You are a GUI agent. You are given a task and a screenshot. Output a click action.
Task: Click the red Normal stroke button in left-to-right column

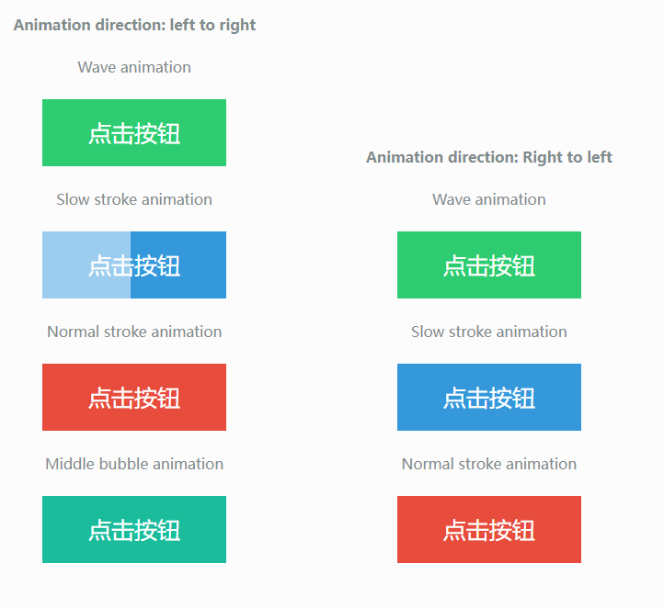pos(134,397)
